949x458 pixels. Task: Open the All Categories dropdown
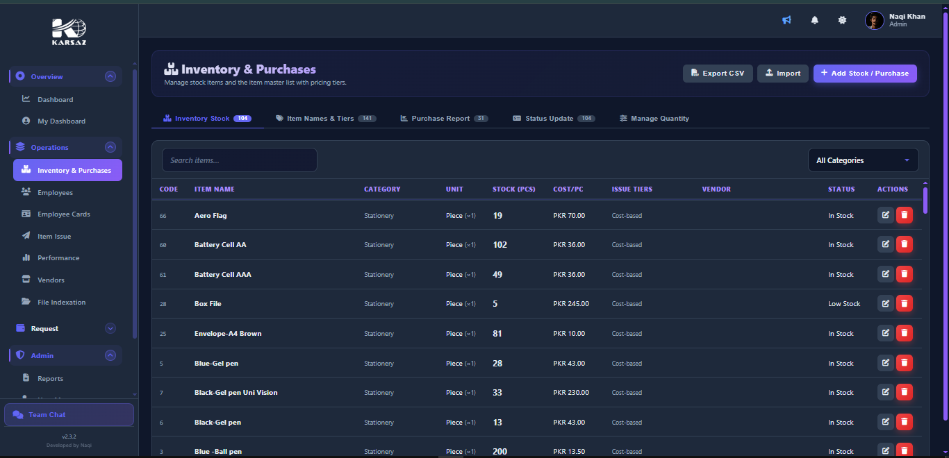(864, 160)
